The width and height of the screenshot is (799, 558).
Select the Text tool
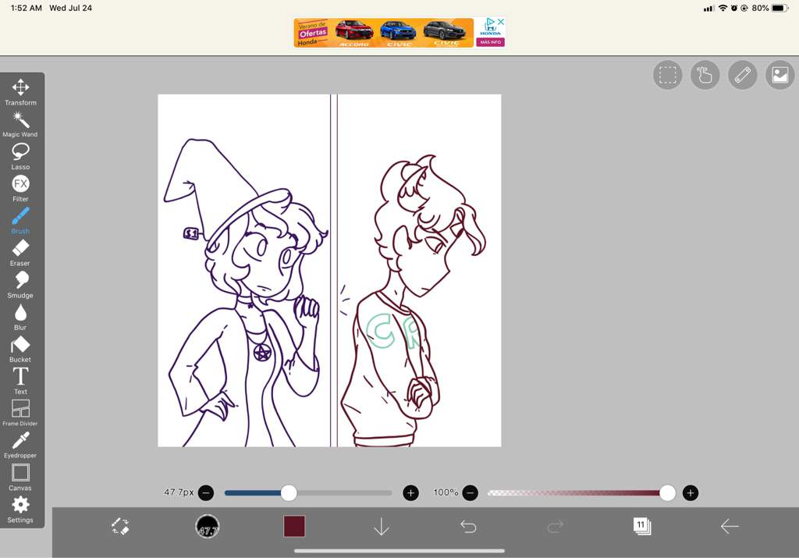point(20,381)
